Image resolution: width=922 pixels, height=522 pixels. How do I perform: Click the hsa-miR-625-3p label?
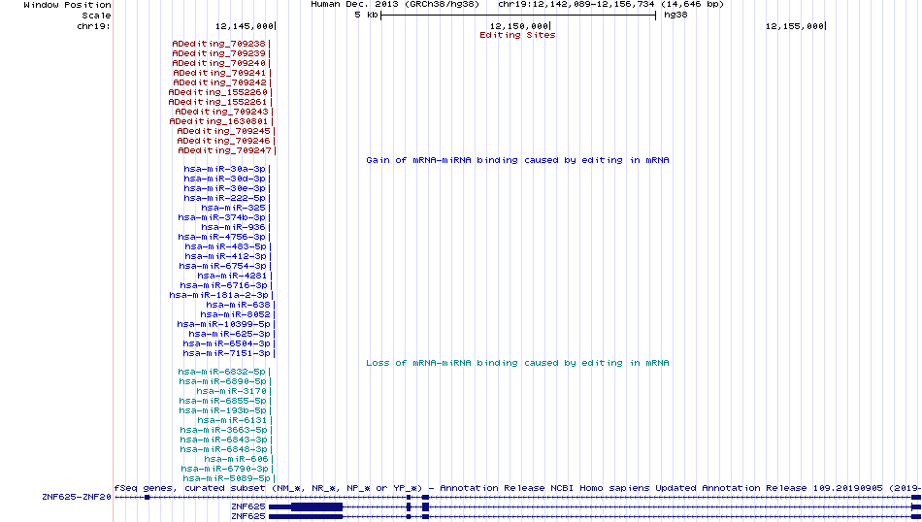click(229, 334)
